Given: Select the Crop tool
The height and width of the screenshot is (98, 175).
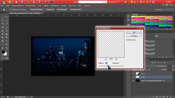Looking at the screenshot, I should pos(2,24).
